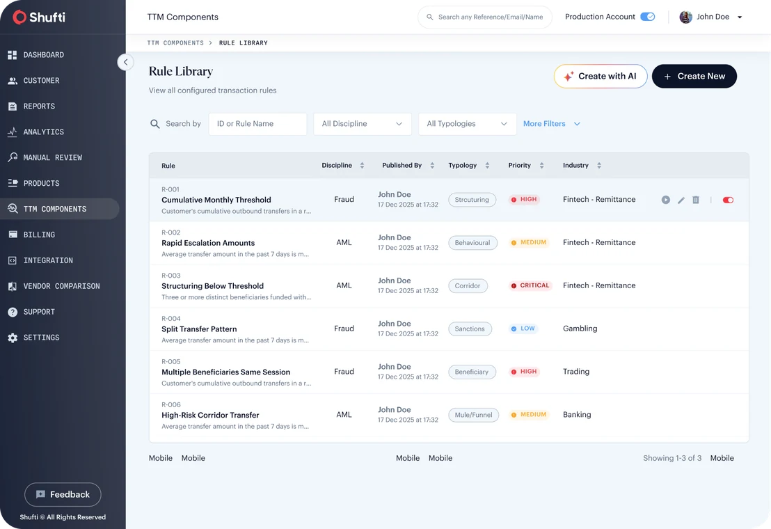Click TTM COMPONENTS breadcrumb link

click(175, 42)
